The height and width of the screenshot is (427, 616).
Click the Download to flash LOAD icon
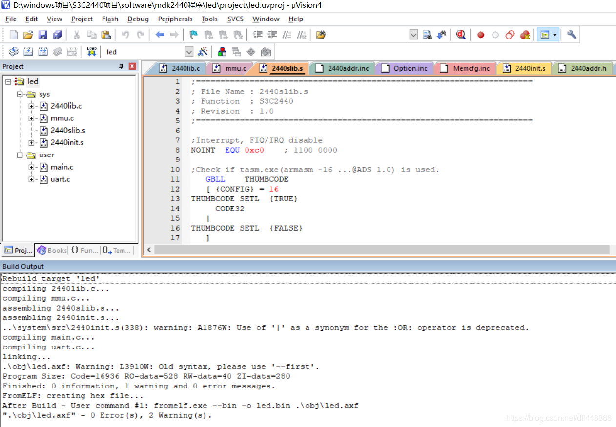(91, 52)
